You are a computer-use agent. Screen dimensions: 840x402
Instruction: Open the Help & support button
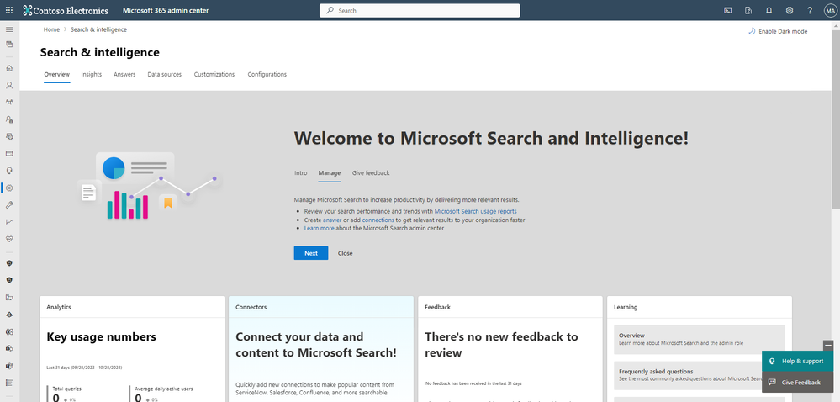(797, 362)
